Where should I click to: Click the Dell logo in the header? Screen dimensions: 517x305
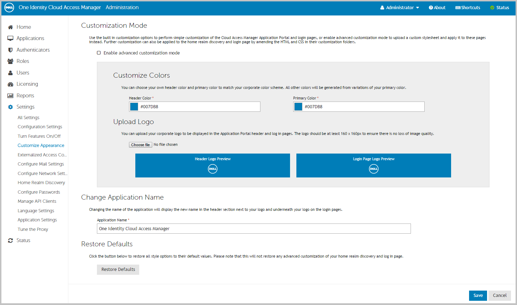[x=9, y=7]
